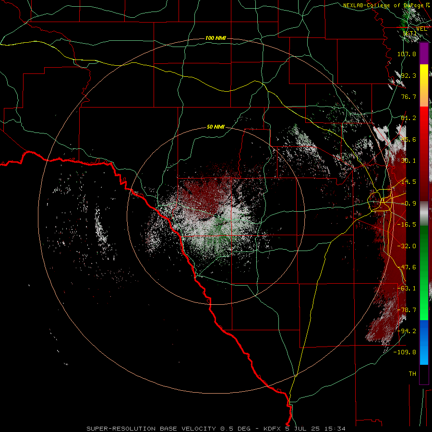Viewport: 432px width, 432px height.
Task: Click the 92.3 velocity scale label
Action: point(408,75)
